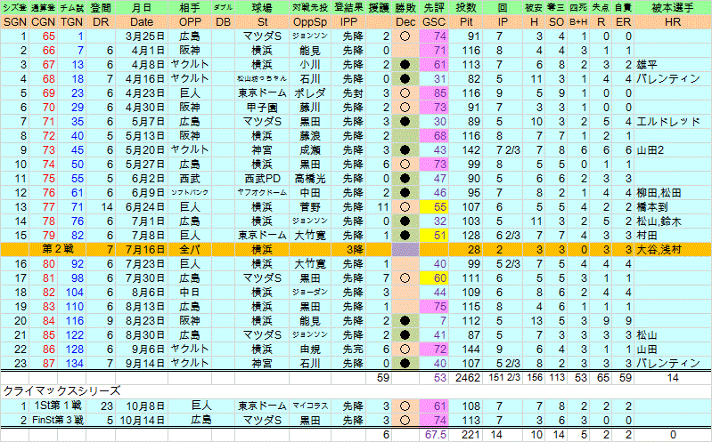Select the opponent cell 全パ
Viewport: 712px width, 442px height.
(x=190, y=250)
